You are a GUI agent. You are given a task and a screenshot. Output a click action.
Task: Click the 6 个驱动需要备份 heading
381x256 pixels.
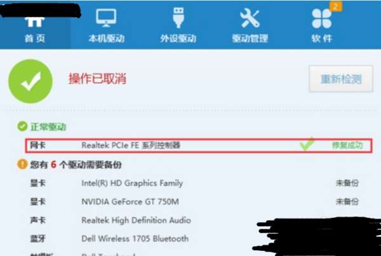click(86, 165)
